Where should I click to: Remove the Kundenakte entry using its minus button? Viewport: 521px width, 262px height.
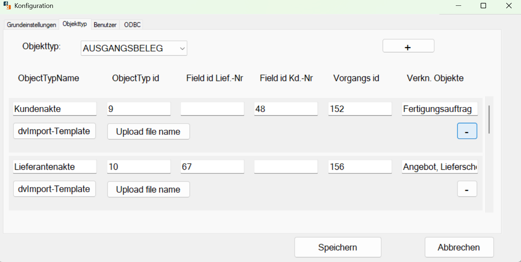467,131
